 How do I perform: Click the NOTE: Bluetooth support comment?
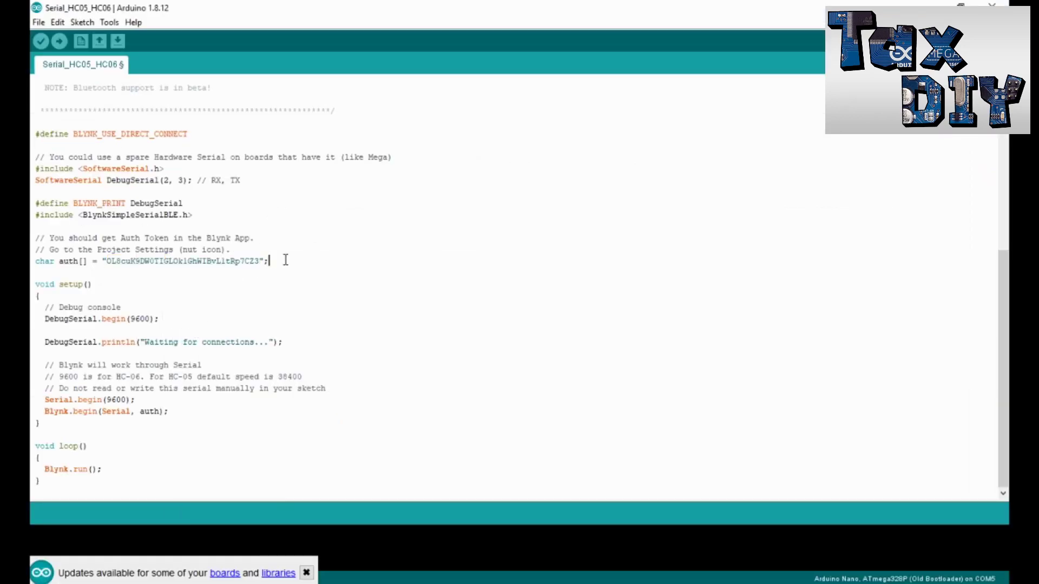pyautogui.click(x=128, y=88)
